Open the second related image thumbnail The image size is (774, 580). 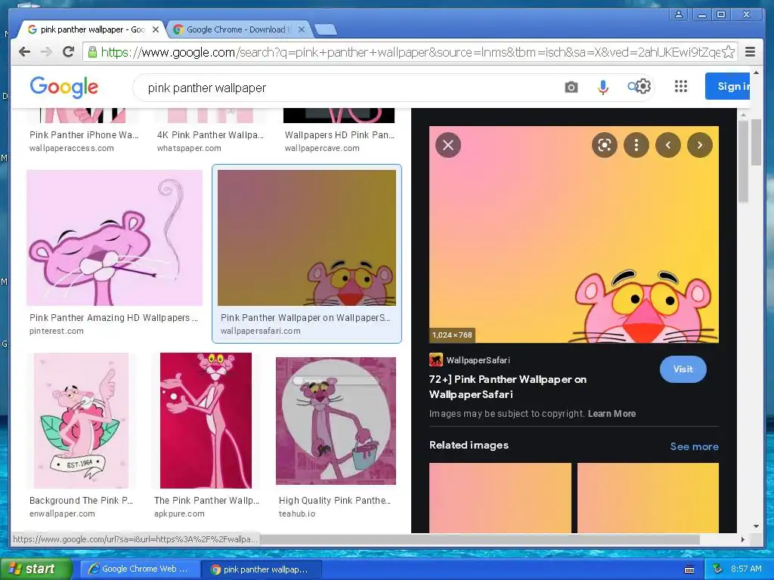pos(648,498)
